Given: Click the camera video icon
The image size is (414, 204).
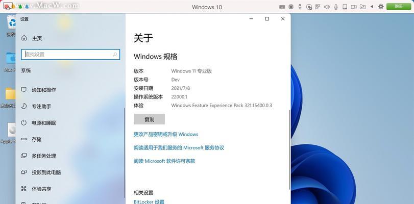Looking at the screenshot, I should 354,7.
